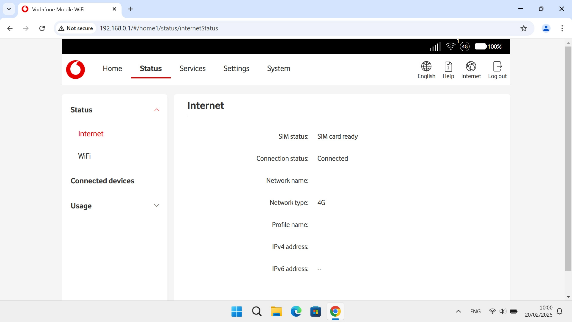Select WiFi in the sidebar
The height and width of the screenshot is (322, 572).
click(x=84, y=156)
